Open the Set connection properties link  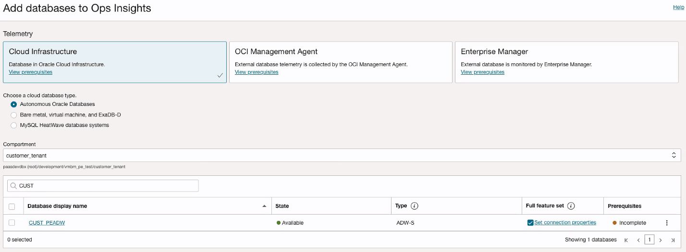tap(565, 223)
